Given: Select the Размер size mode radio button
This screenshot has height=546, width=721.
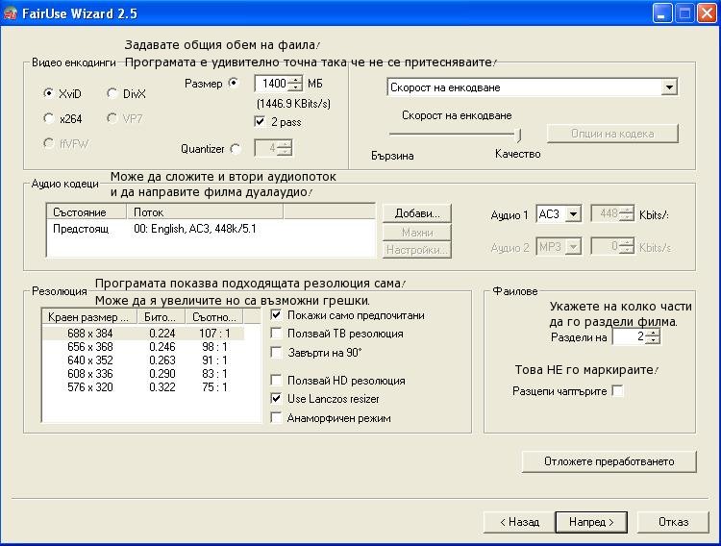Looking at the screenshot, I should pyautogui.click(x=235, y=84).
